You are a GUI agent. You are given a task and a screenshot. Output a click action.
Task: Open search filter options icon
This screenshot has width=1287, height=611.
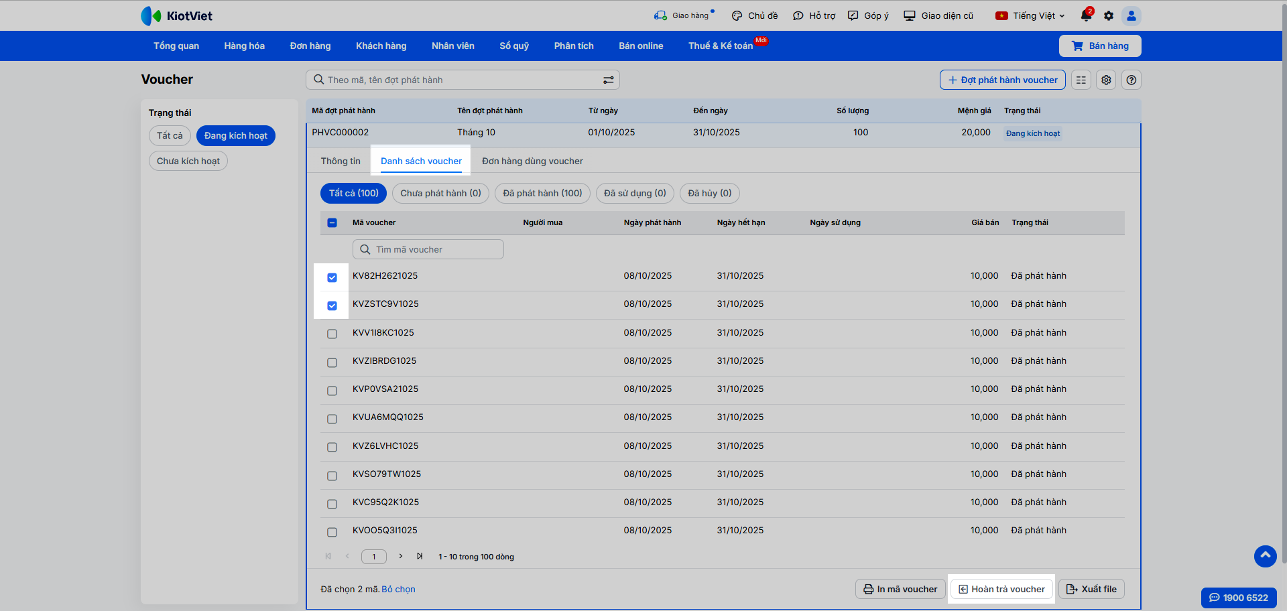pos(608,80)
